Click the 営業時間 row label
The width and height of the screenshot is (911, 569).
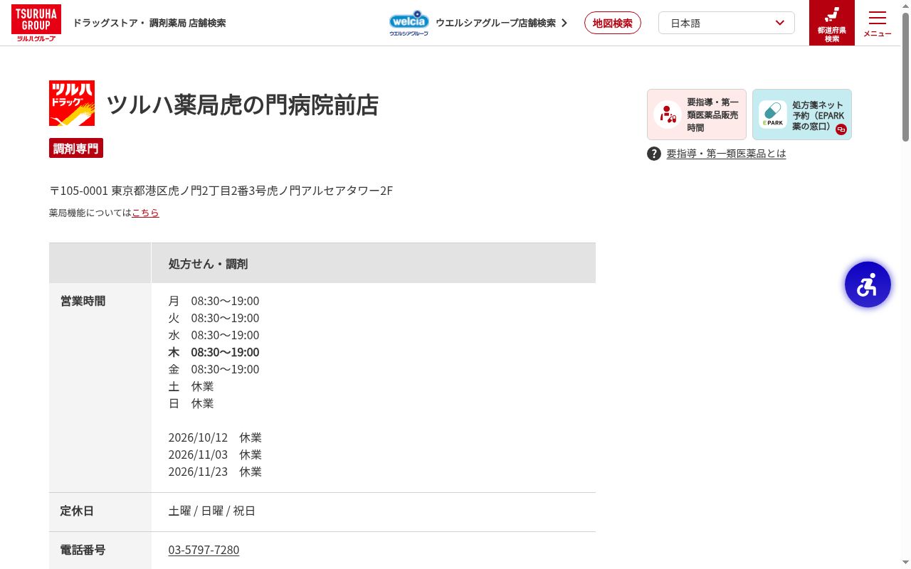[x=83, y=301]
